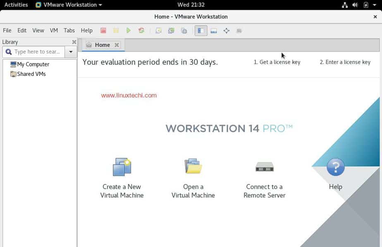The width and height of the screenshot is (382, 247).
Task: Click the red power off toolbar icon
Action: pos(103,31)
